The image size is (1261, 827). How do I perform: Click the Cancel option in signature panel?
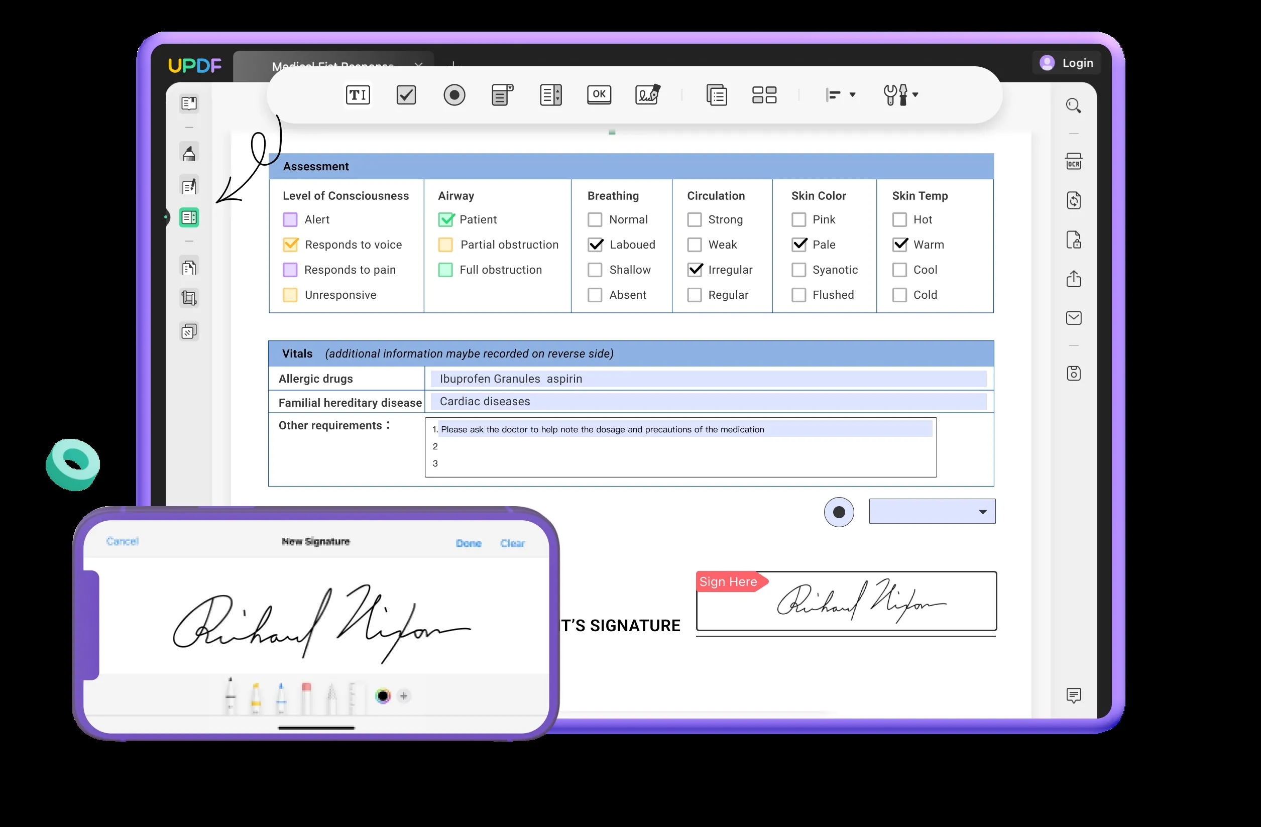(x=122, y=542)
